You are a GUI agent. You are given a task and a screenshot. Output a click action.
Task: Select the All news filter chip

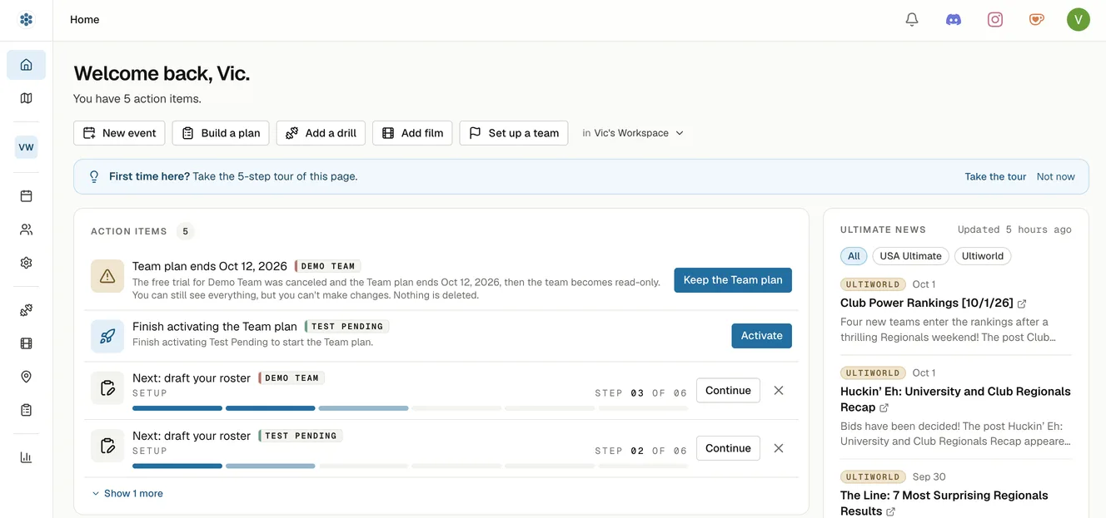pos(854,256)
